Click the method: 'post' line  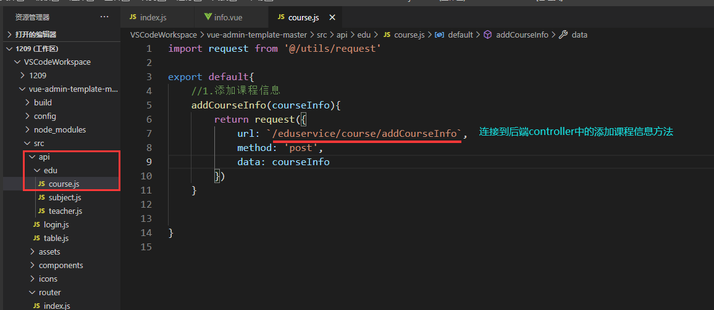click(280, 148)
